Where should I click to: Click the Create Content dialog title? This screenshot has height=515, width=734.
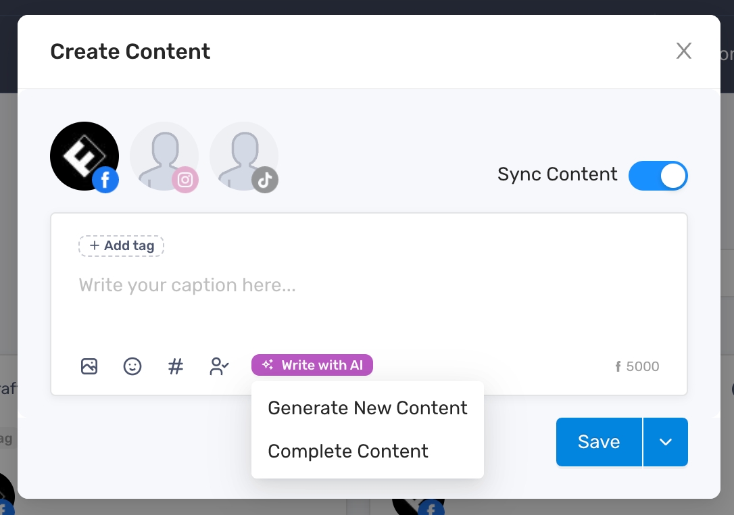point(130,51)
